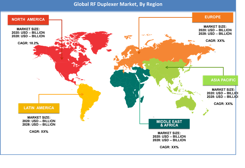Select 'CAGR: XX%' under Middle East & Africa
This screenshot has height=168, width=245.
(x=169, y=147)
